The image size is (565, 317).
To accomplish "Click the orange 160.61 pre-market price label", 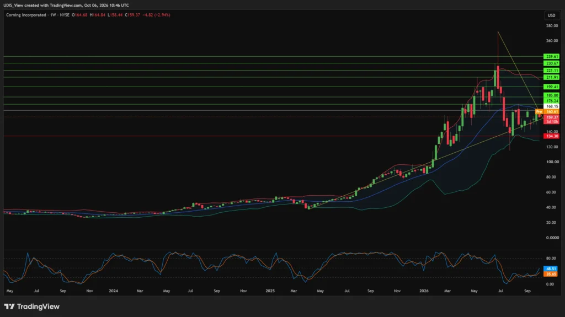I will pyautogui.click(x=551, y=112).
